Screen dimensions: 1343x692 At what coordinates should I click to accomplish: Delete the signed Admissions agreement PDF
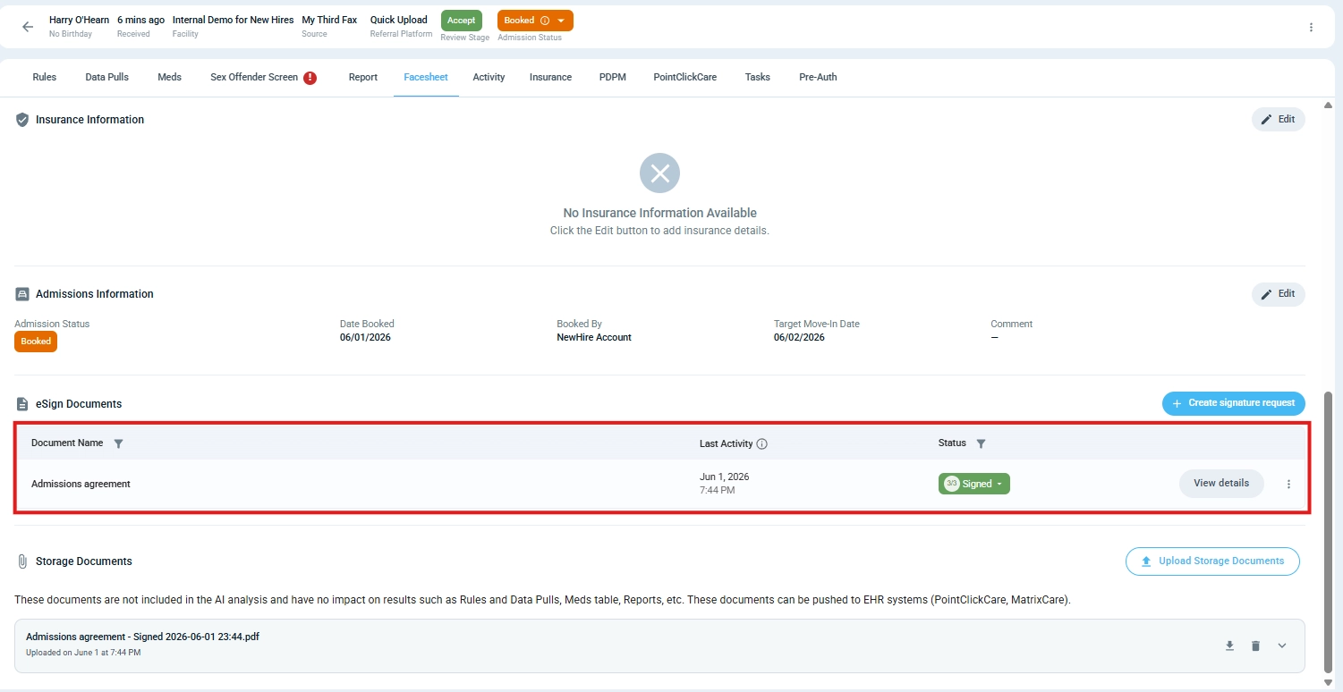click(x=1255, y=646)
